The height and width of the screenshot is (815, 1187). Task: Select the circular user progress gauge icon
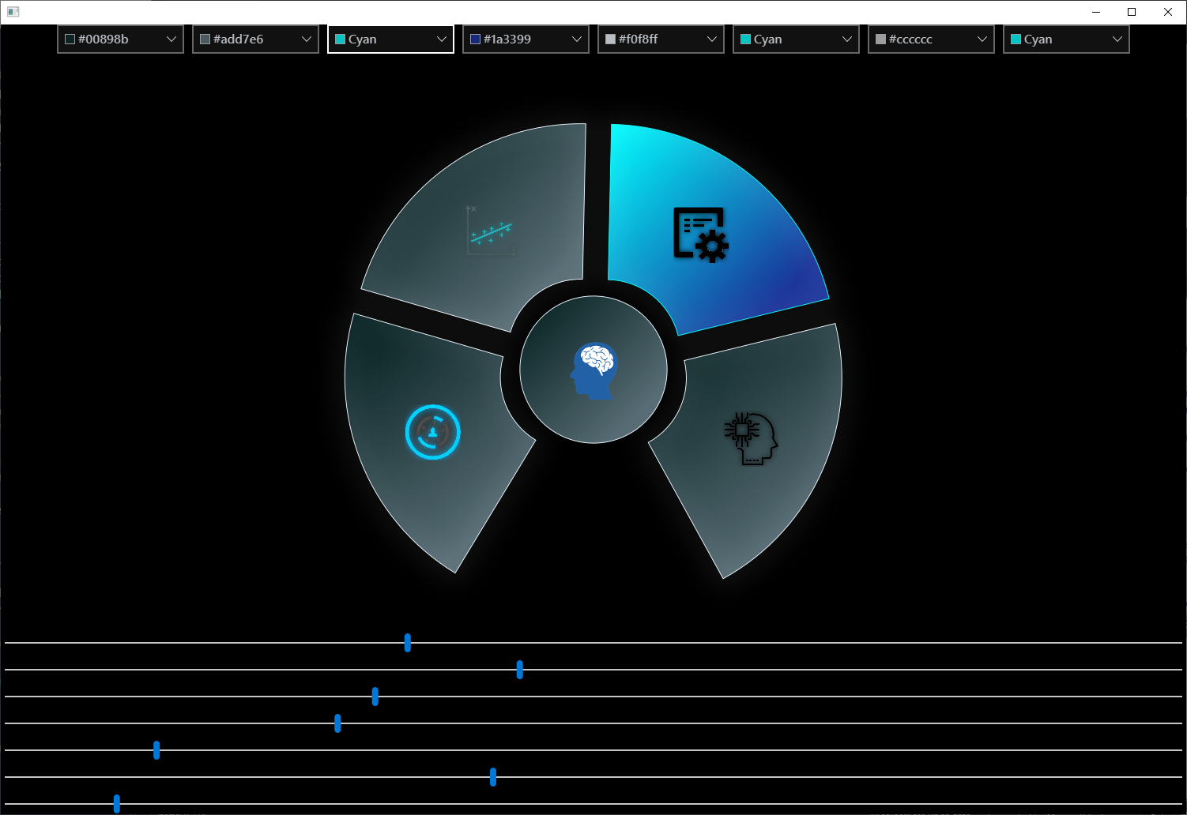[431, 431]
